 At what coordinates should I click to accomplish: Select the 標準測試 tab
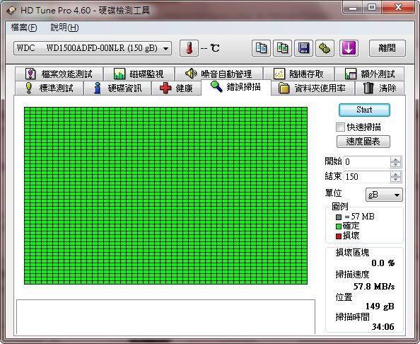pos(49,88)
